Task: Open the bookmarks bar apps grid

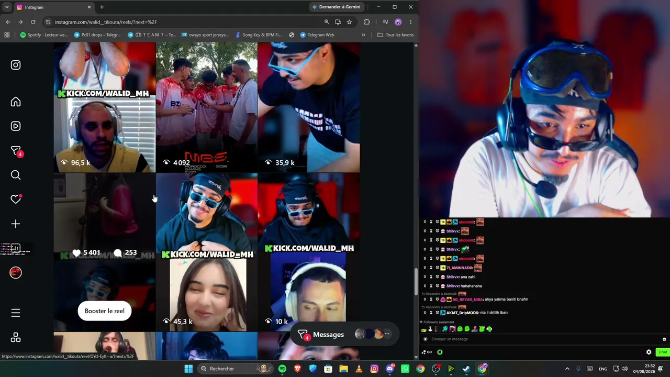Action: click(x=7, y=35)
